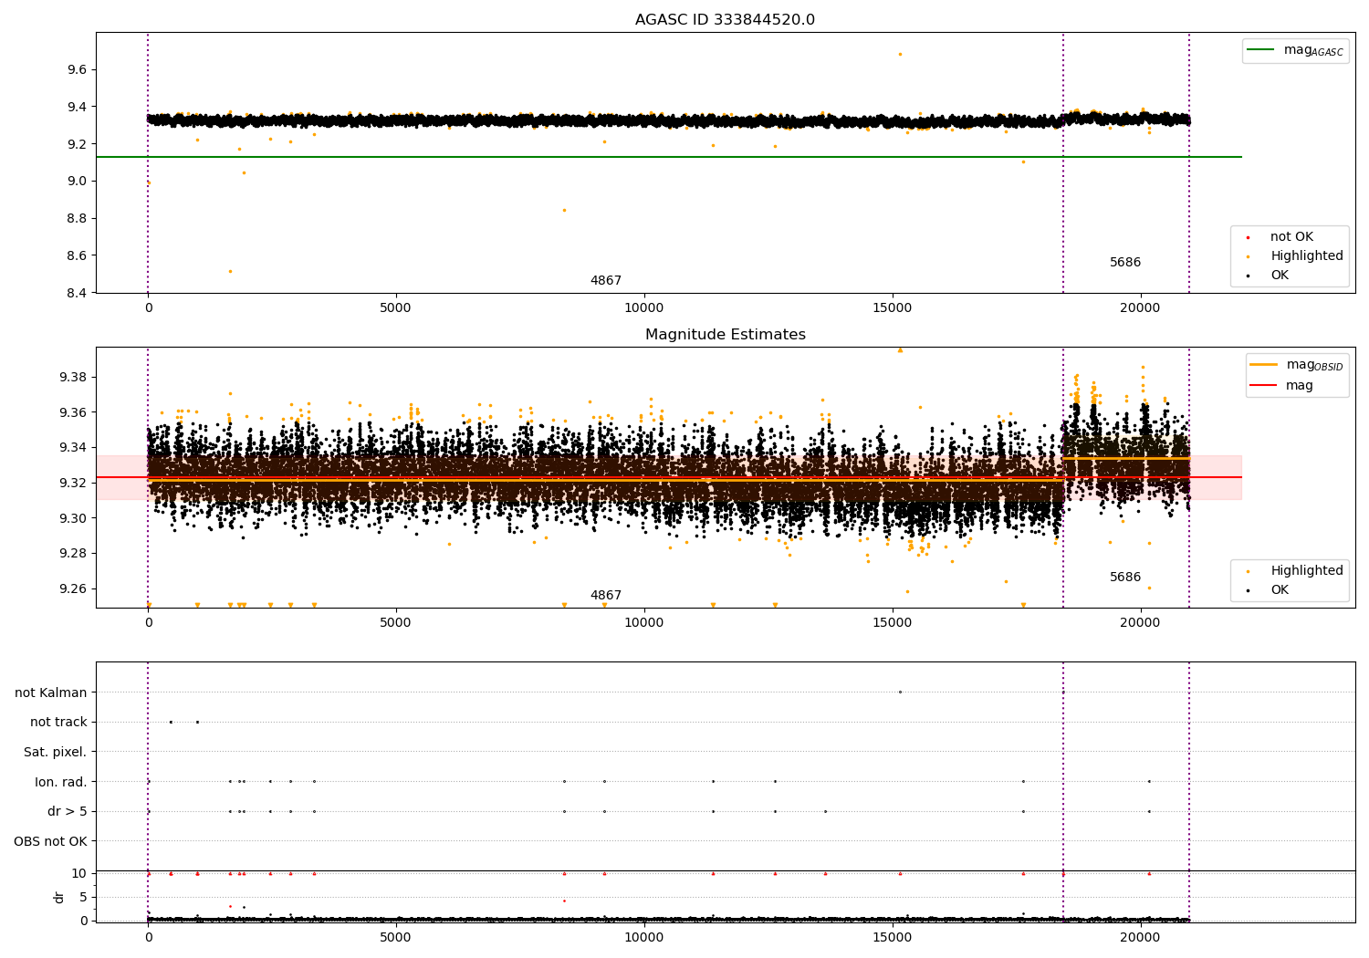The image size is (1369, 958).
Task: Click the 'not Kalman' marker near 15000
Action: click(900, 692)
